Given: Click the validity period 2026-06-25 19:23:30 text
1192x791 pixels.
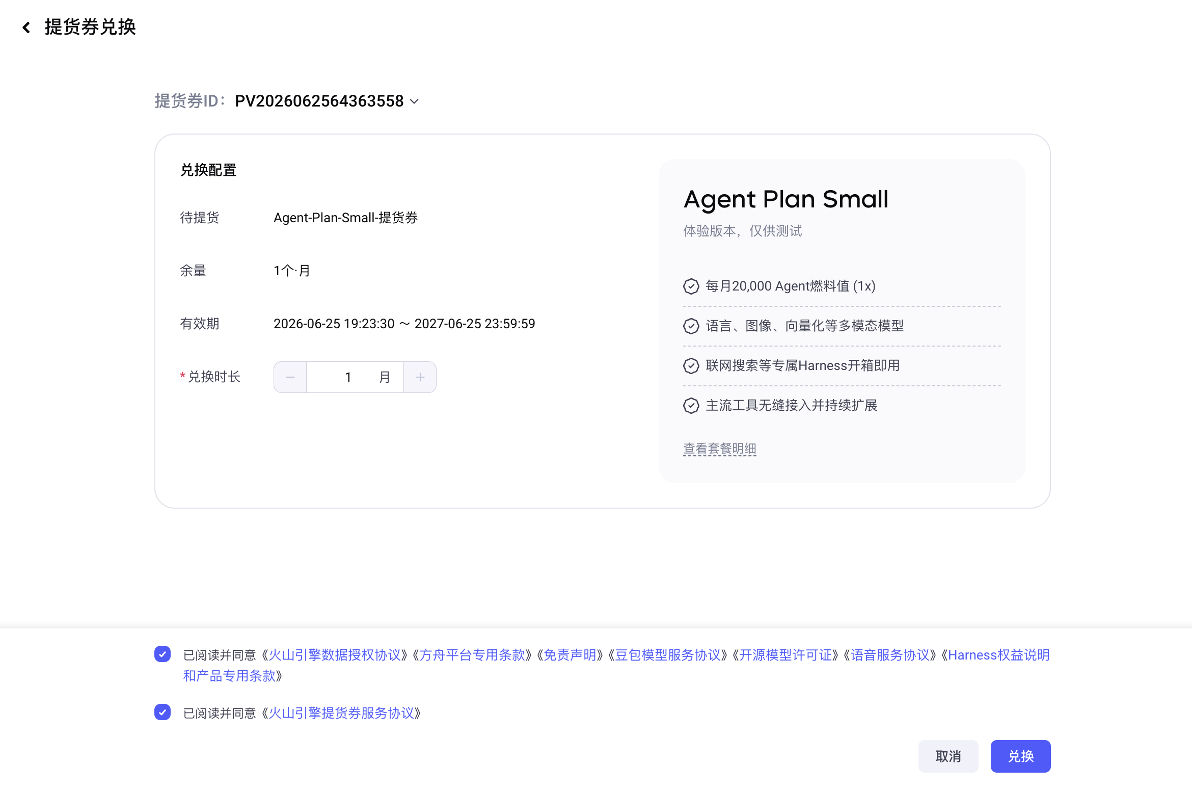Looking at the screenshot, I should 334,324.
